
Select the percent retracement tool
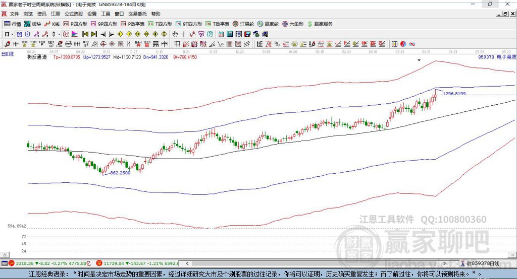click(277, 44)
